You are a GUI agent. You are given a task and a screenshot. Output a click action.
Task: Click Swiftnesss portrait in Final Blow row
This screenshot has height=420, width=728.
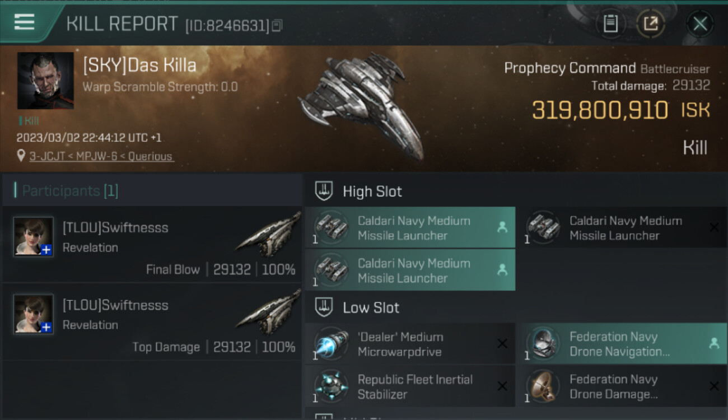tap(34, 236)
